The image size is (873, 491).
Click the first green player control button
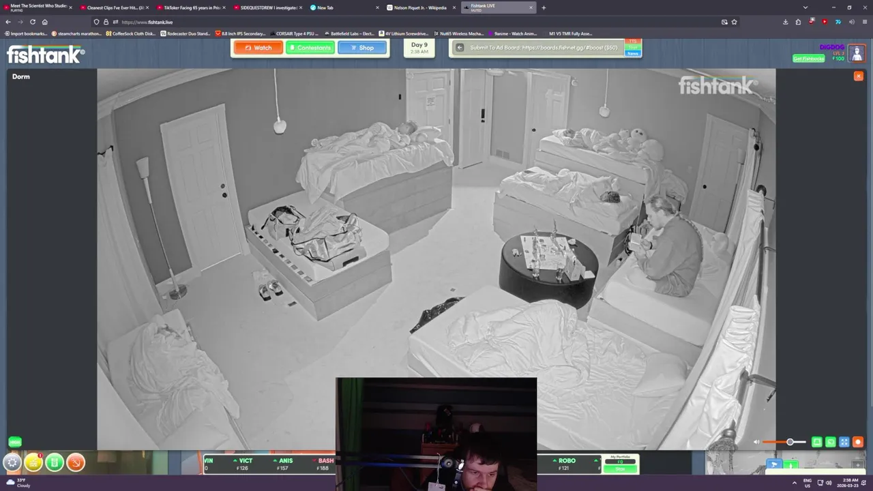[x=817, y=442]
